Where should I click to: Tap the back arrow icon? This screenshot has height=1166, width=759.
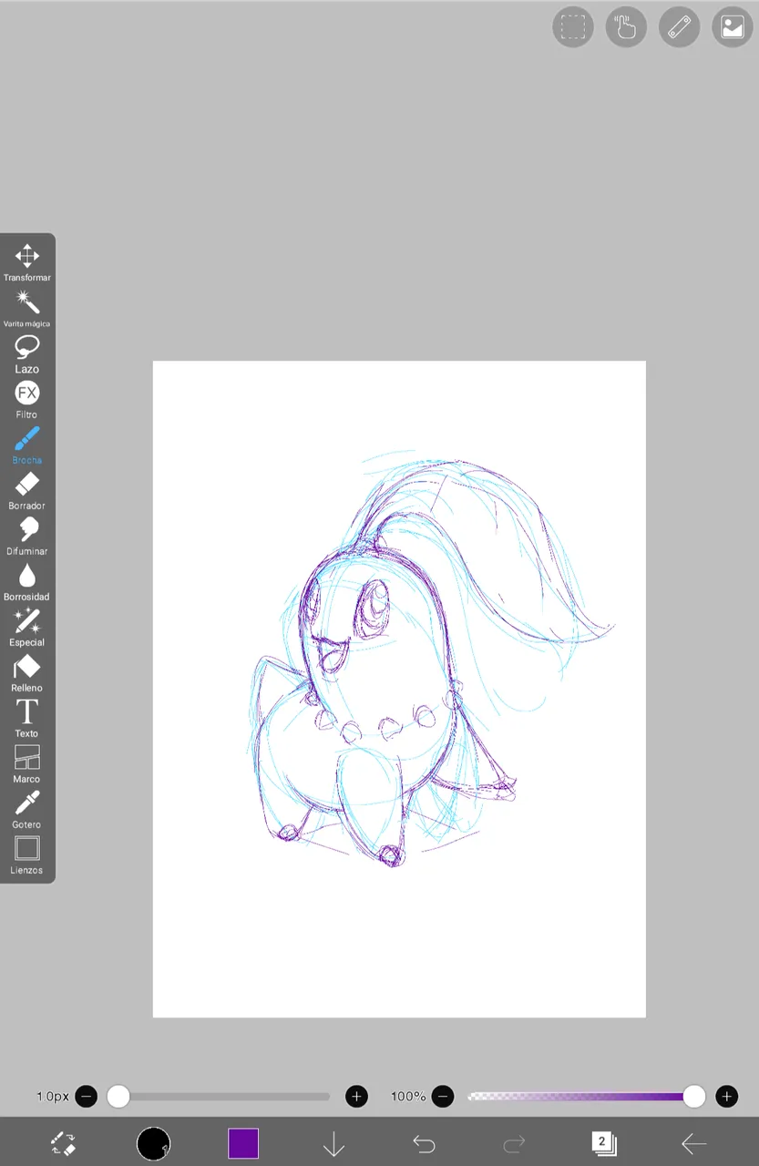(x=694, y=1143)
